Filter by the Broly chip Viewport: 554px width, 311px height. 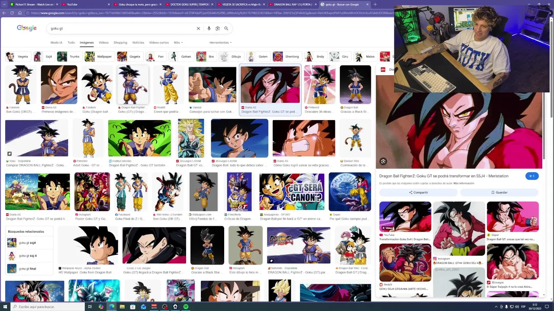(x=316, y=57)
